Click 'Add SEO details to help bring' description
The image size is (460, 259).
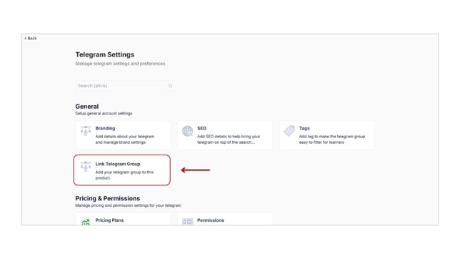pos(229,140)
